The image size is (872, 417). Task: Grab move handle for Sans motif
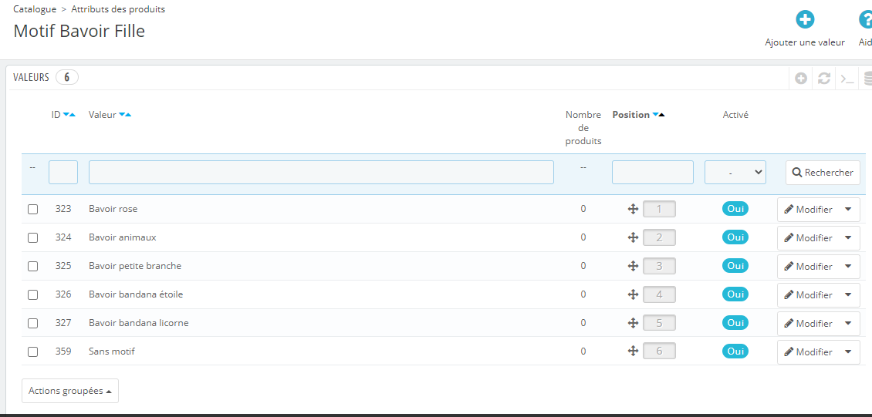[x=632, y=351]
